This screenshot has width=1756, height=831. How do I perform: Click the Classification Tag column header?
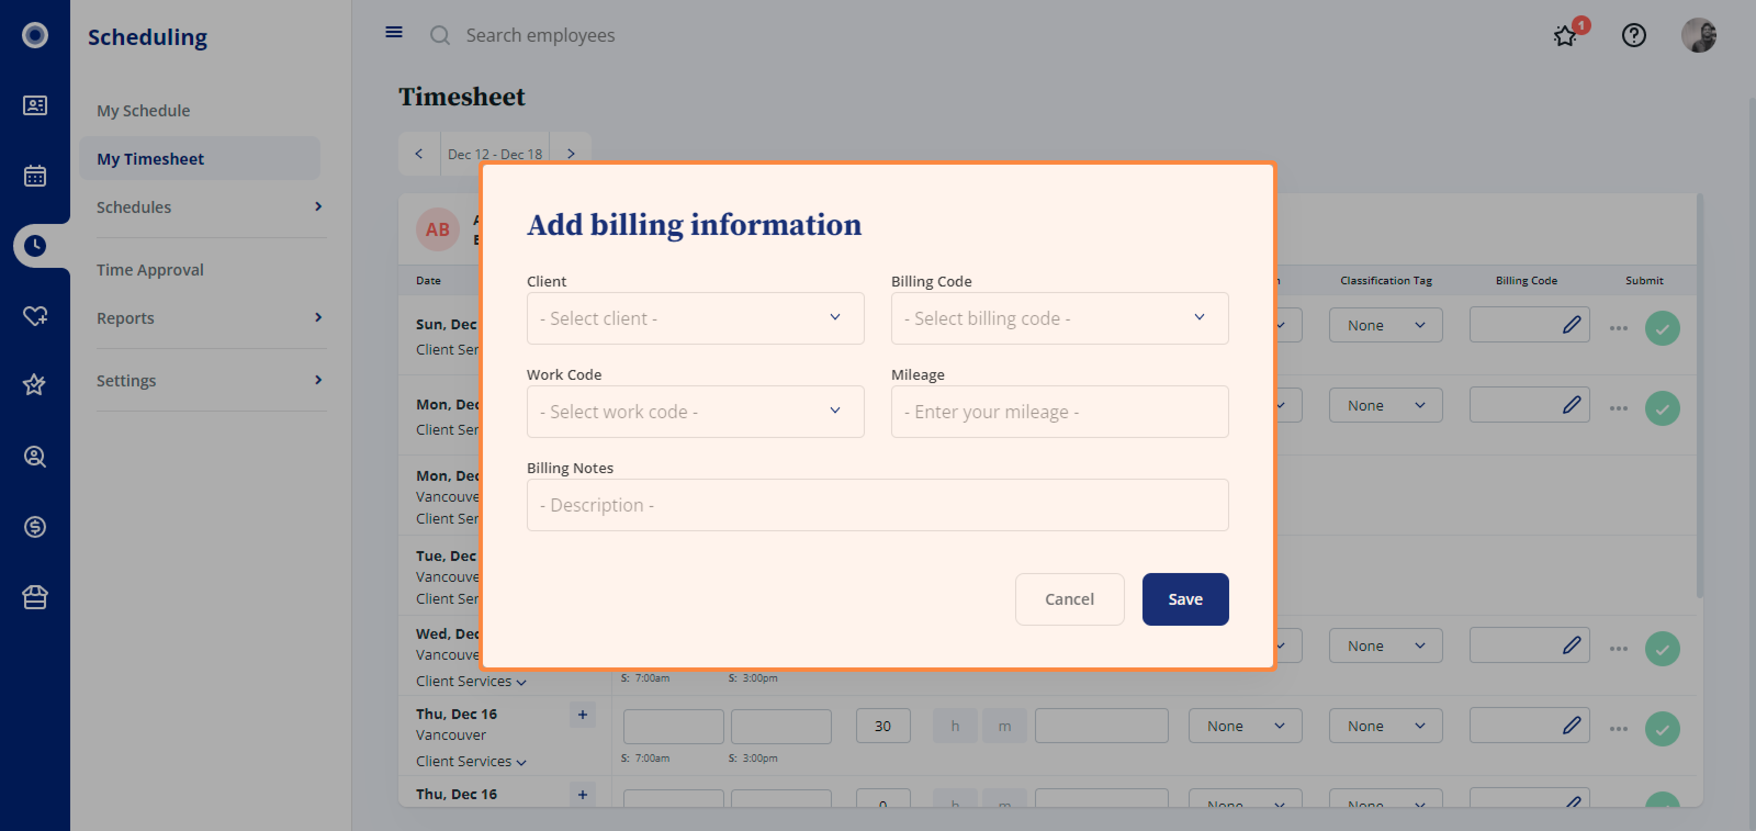[1385, 280]
